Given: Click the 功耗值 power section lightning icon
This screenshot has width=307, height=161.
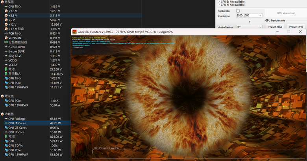Looking at the screenshot, I should point(3,114).
